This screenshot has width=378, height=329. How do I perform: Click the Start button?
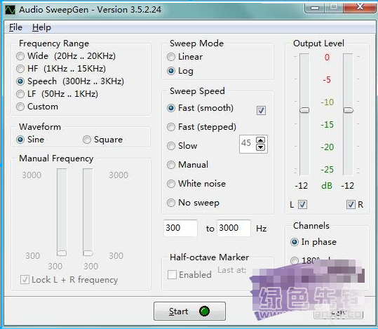click(x=190, y=311)
